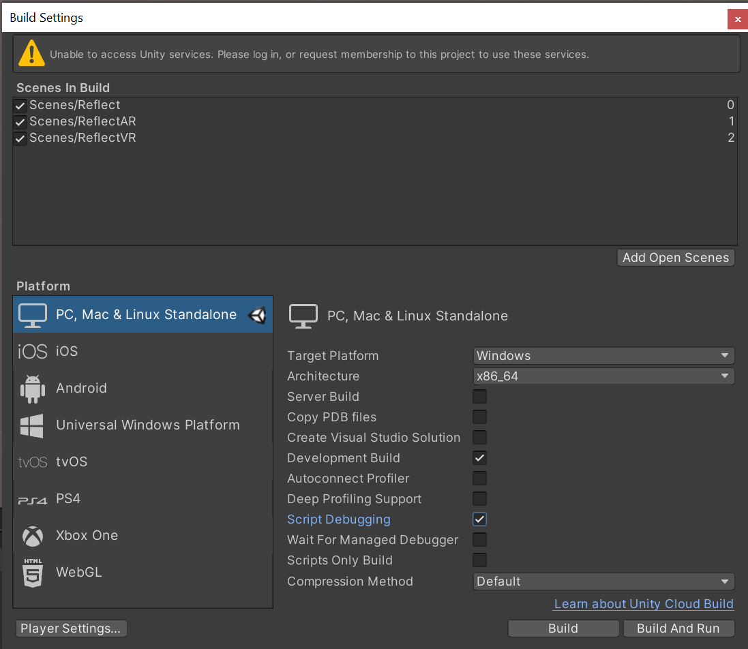Select the WebGL HTML5 icon
The width and height of the screenshot is (748, 649).
pyautogui.click(x=33, y=573)
